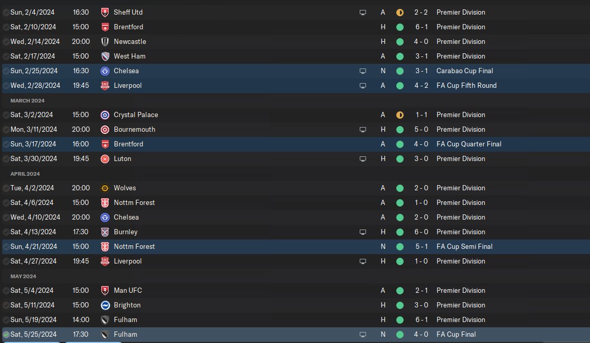Click the Burnley club badge
This screenshot has height=343, width=590.
tap(105, 232)
